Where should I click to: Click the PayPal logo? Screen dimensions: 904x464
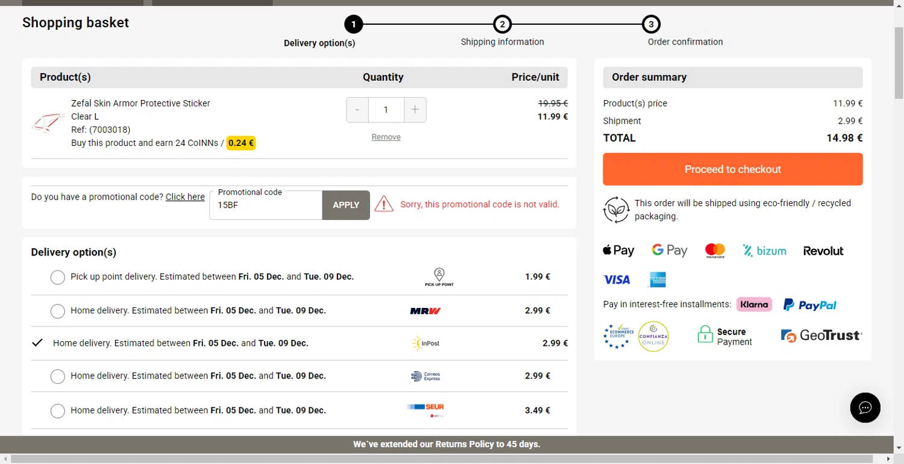point(809,305)
